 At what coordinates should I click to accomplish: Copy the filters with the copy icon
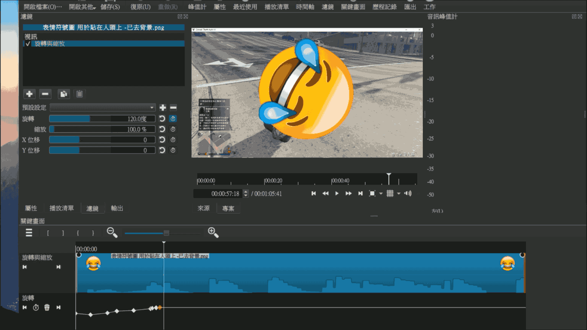[64, 94]
